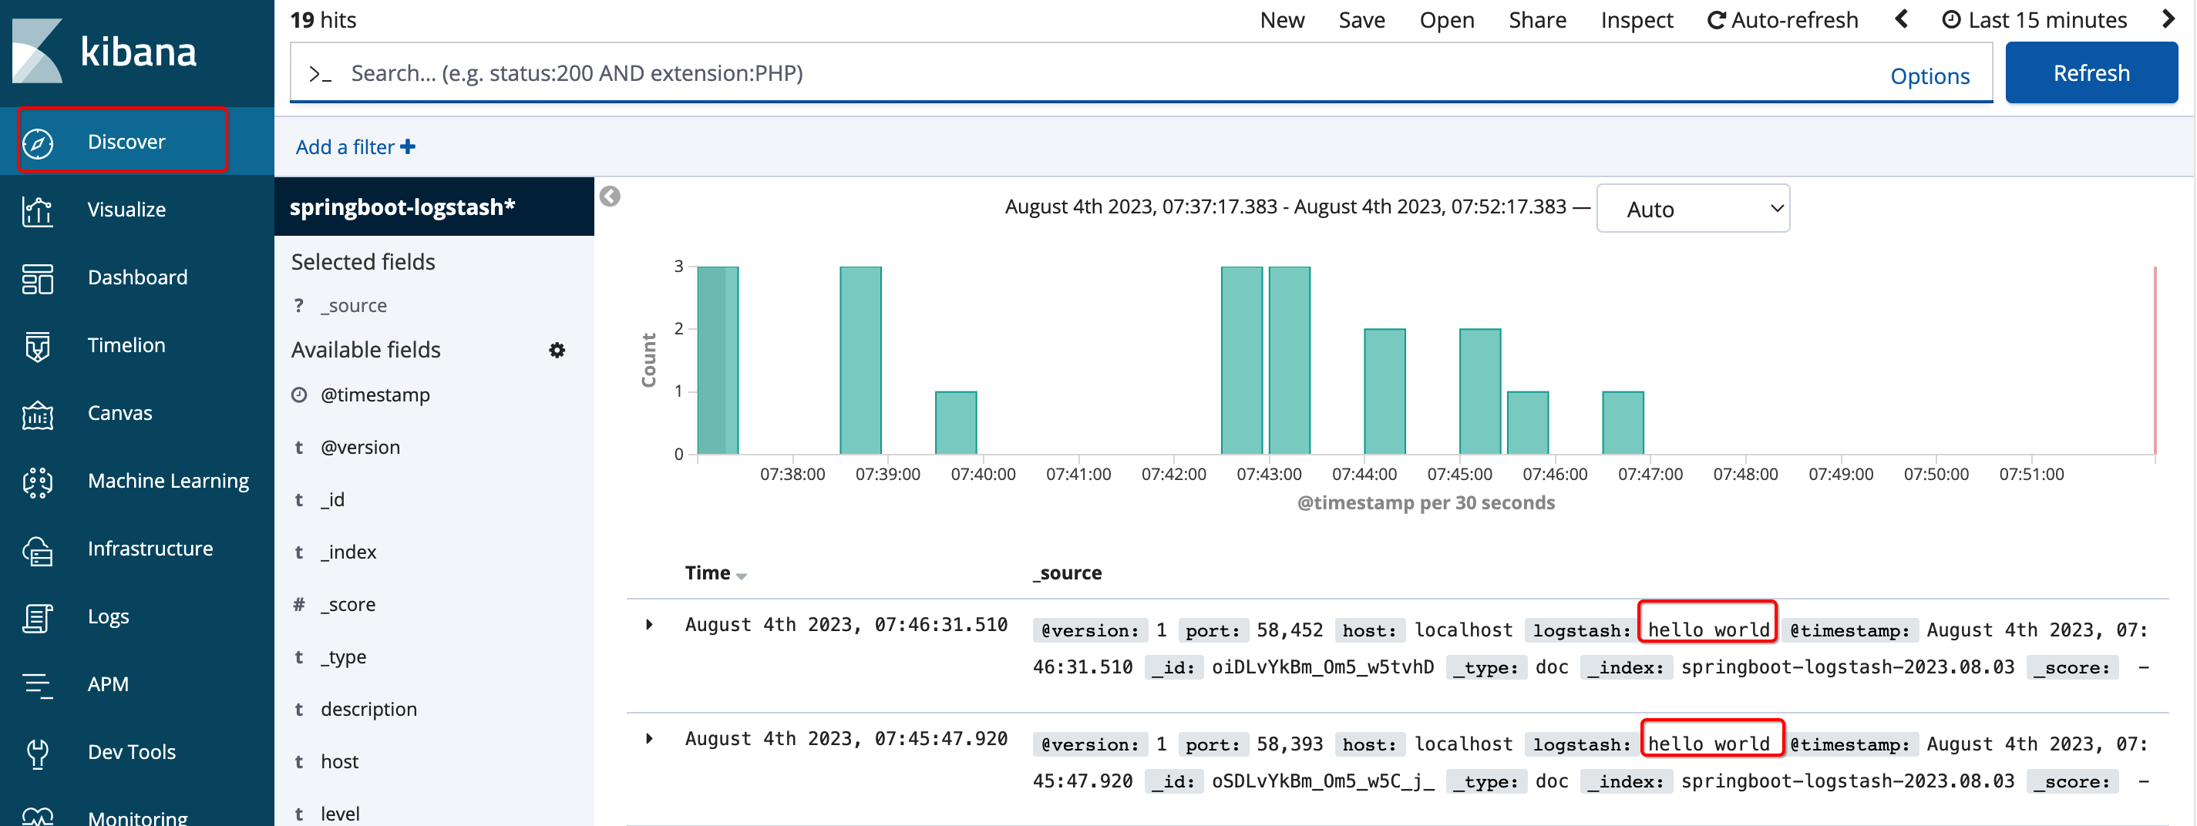Toggle Auto-refresh setting
Screen dimensions: 2197x826
point(1782,19)
